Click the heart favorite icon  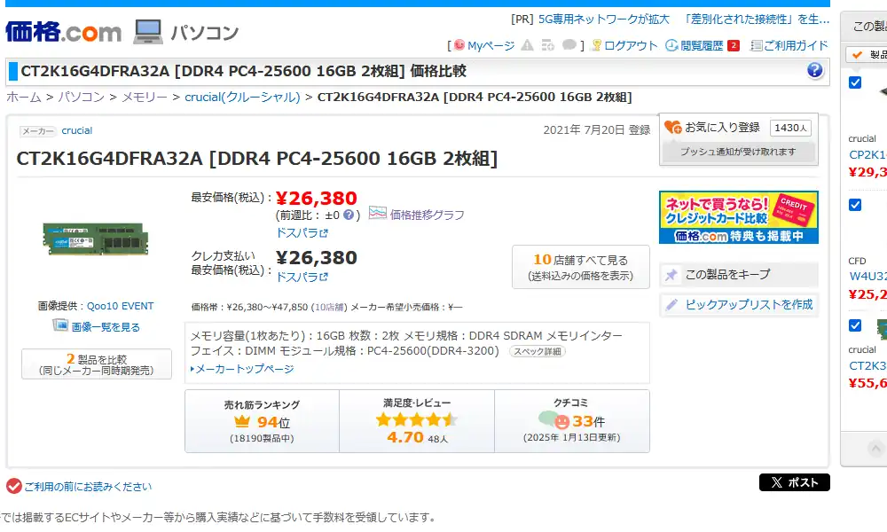point(672,128)
